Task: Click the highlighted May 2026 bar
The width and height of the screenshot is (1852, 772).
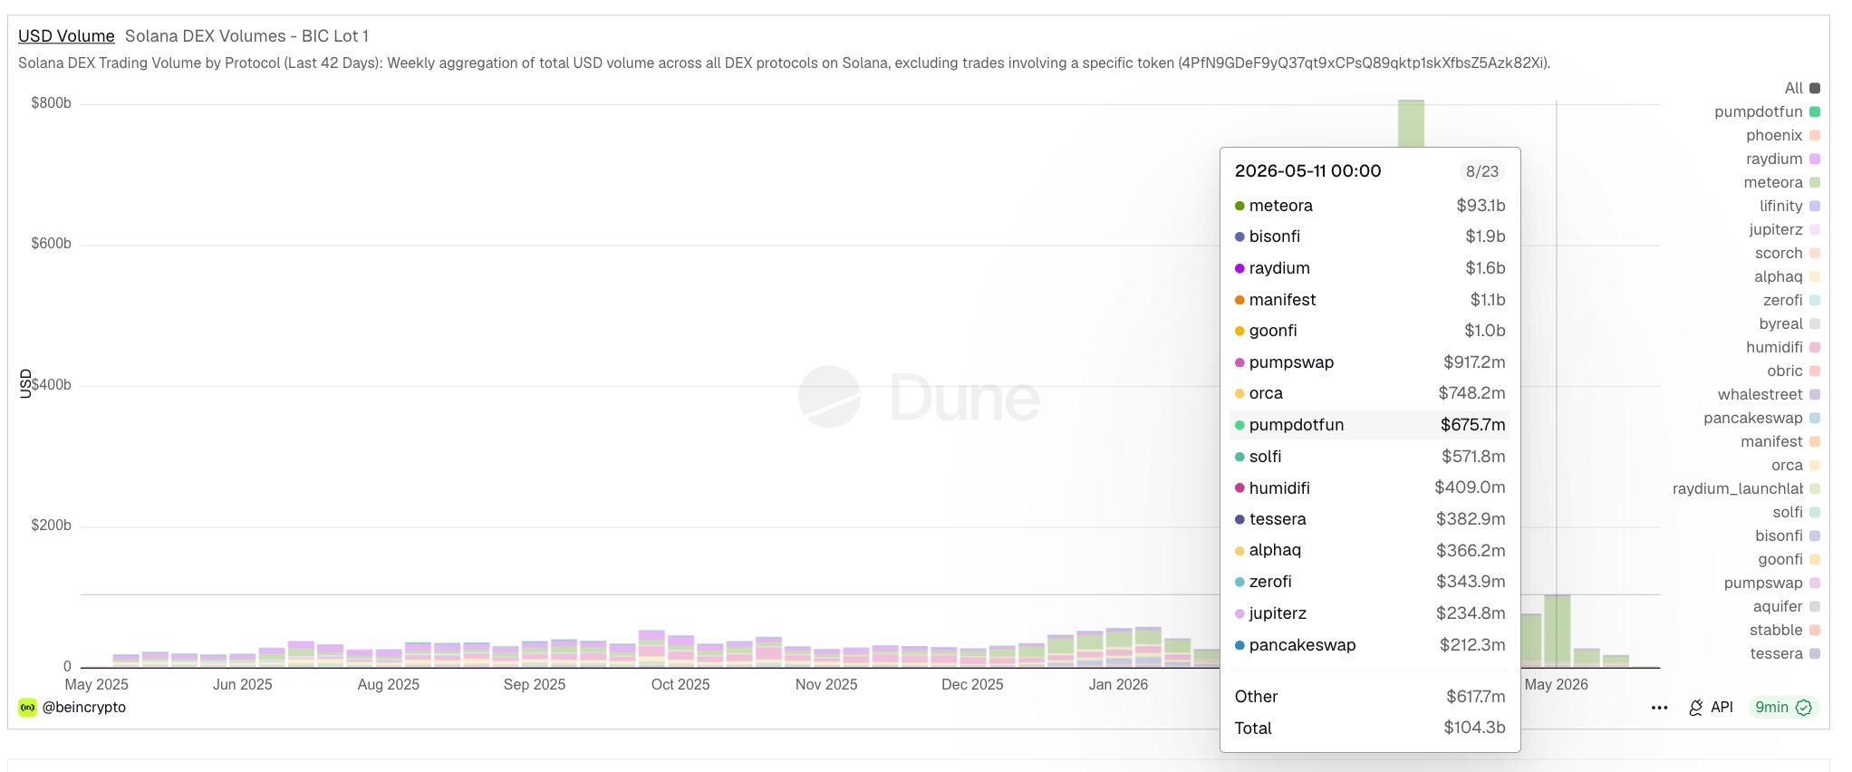Action: coord(1558,631)
